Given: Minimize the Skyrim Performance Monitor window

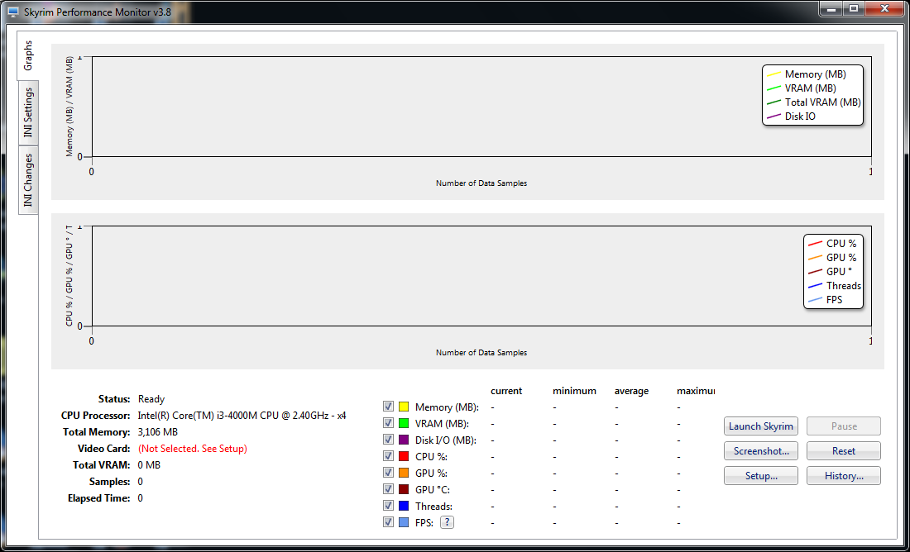Looking at the screenshot, I should [x=830, y=8].
